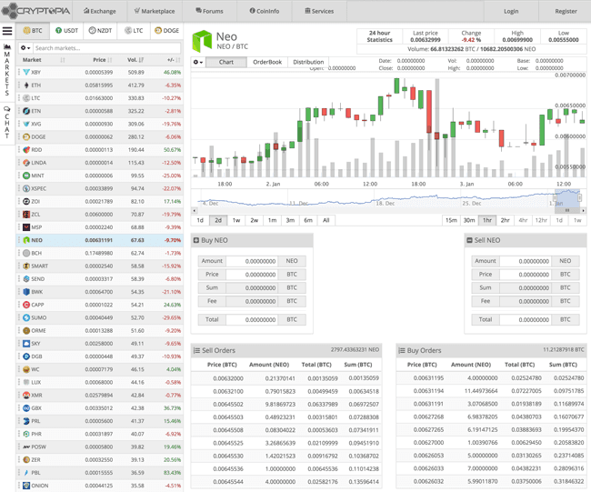Set chart range to 1d
This screenshot has height=492, width=591.
coord(200,220)
